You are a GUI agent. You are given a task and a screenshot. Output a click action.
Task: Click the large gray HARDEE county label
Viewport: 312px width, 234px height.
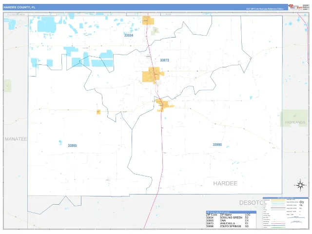[225, 183]
